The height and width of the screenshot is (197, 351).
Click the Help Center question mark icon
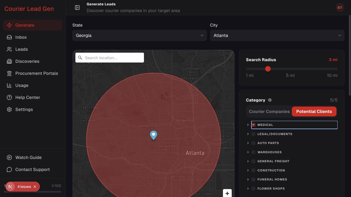(9, 97)
